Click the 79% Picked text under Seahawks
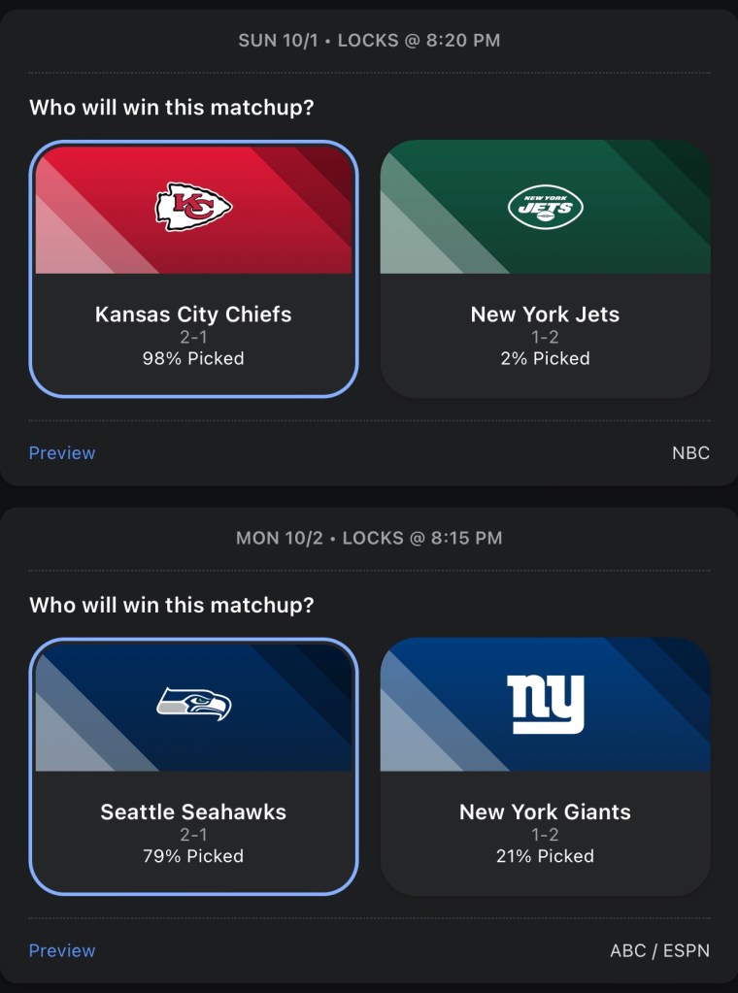738x993 pixels. (x=193, y=856)
